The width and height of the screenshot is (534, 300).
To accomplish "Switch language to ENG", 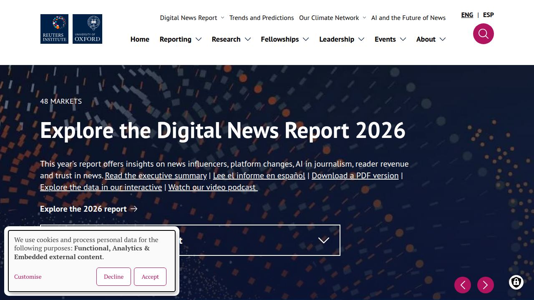I will [x=467, y=15].
